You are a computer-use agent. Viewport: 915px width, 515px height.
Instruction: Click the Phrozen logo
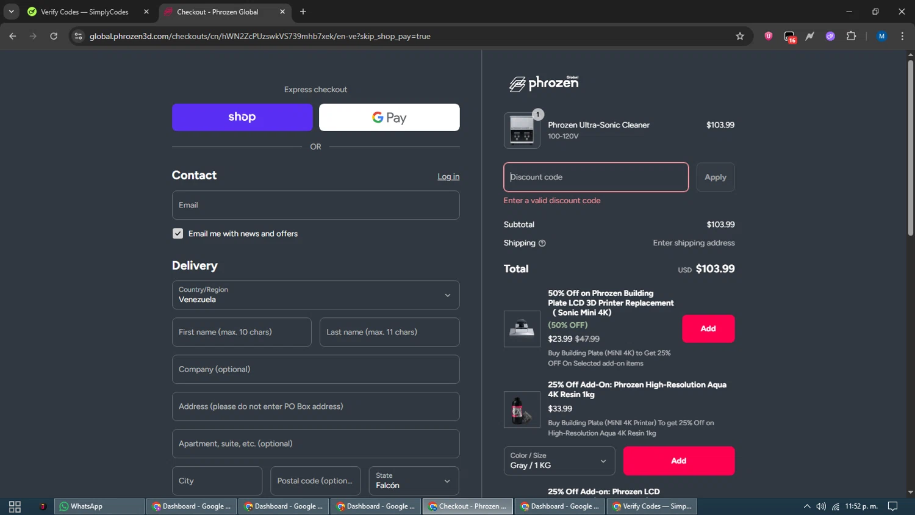point(544,84)
